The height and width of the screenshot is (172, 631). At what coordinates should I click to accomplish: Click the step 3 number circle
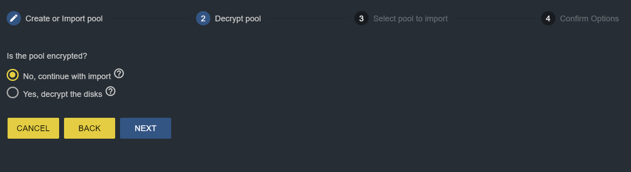pyautogui.click(x=362, y=18)
